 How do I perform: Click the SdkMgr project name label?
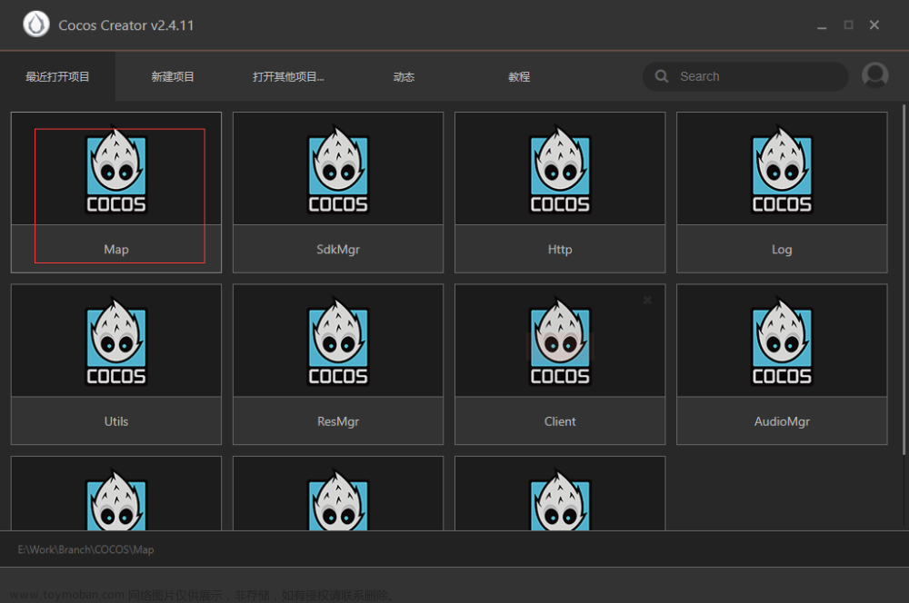coord(338,249)
